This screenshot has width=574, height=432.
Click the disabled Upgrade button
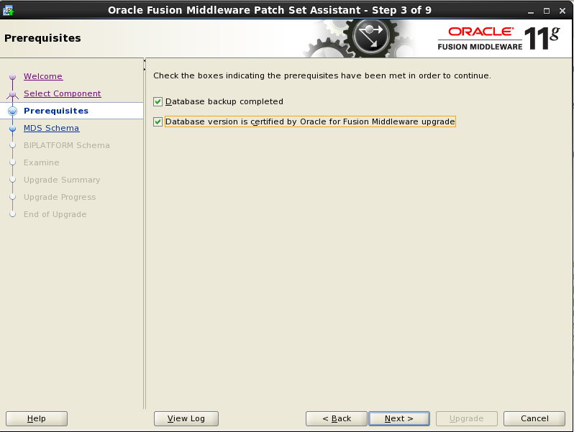coord(466,418)
